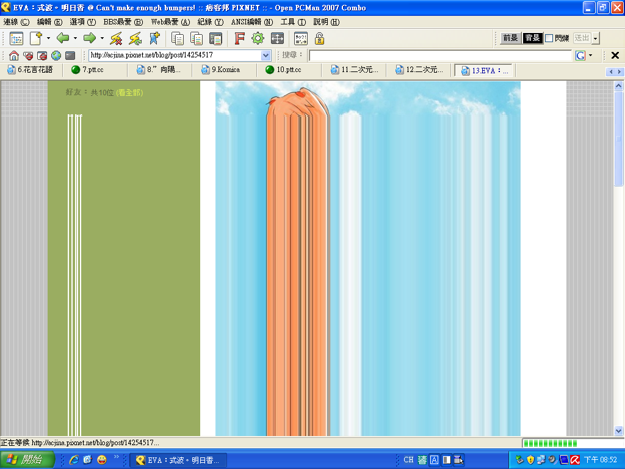The width and height of the screenshot is (625, 469).
Task: Switch to the 9.Komica tab
Action: pyautogui.click(x=226, y=70)
